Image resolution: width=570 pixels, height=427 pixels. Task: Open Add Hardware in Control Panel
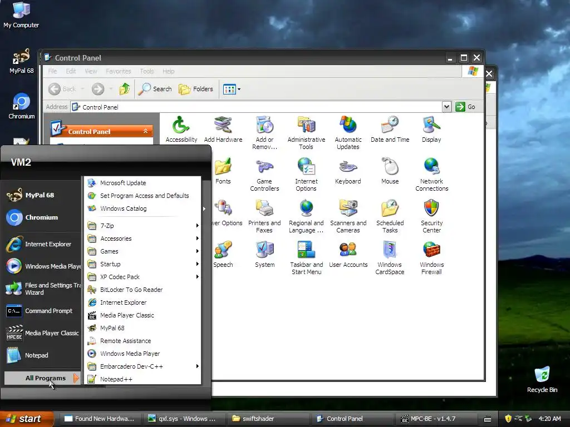pos(223,129)
